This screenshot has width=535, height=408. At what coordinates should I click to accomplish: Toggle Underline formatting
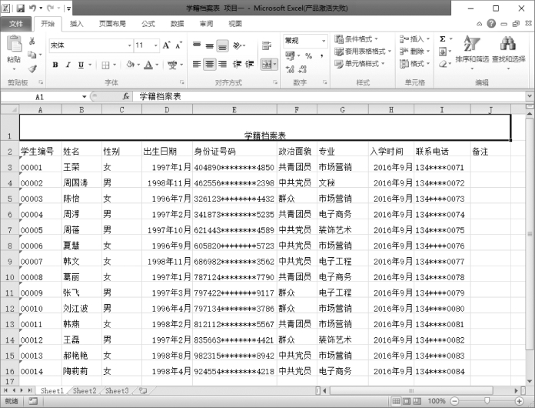point(81,65)
